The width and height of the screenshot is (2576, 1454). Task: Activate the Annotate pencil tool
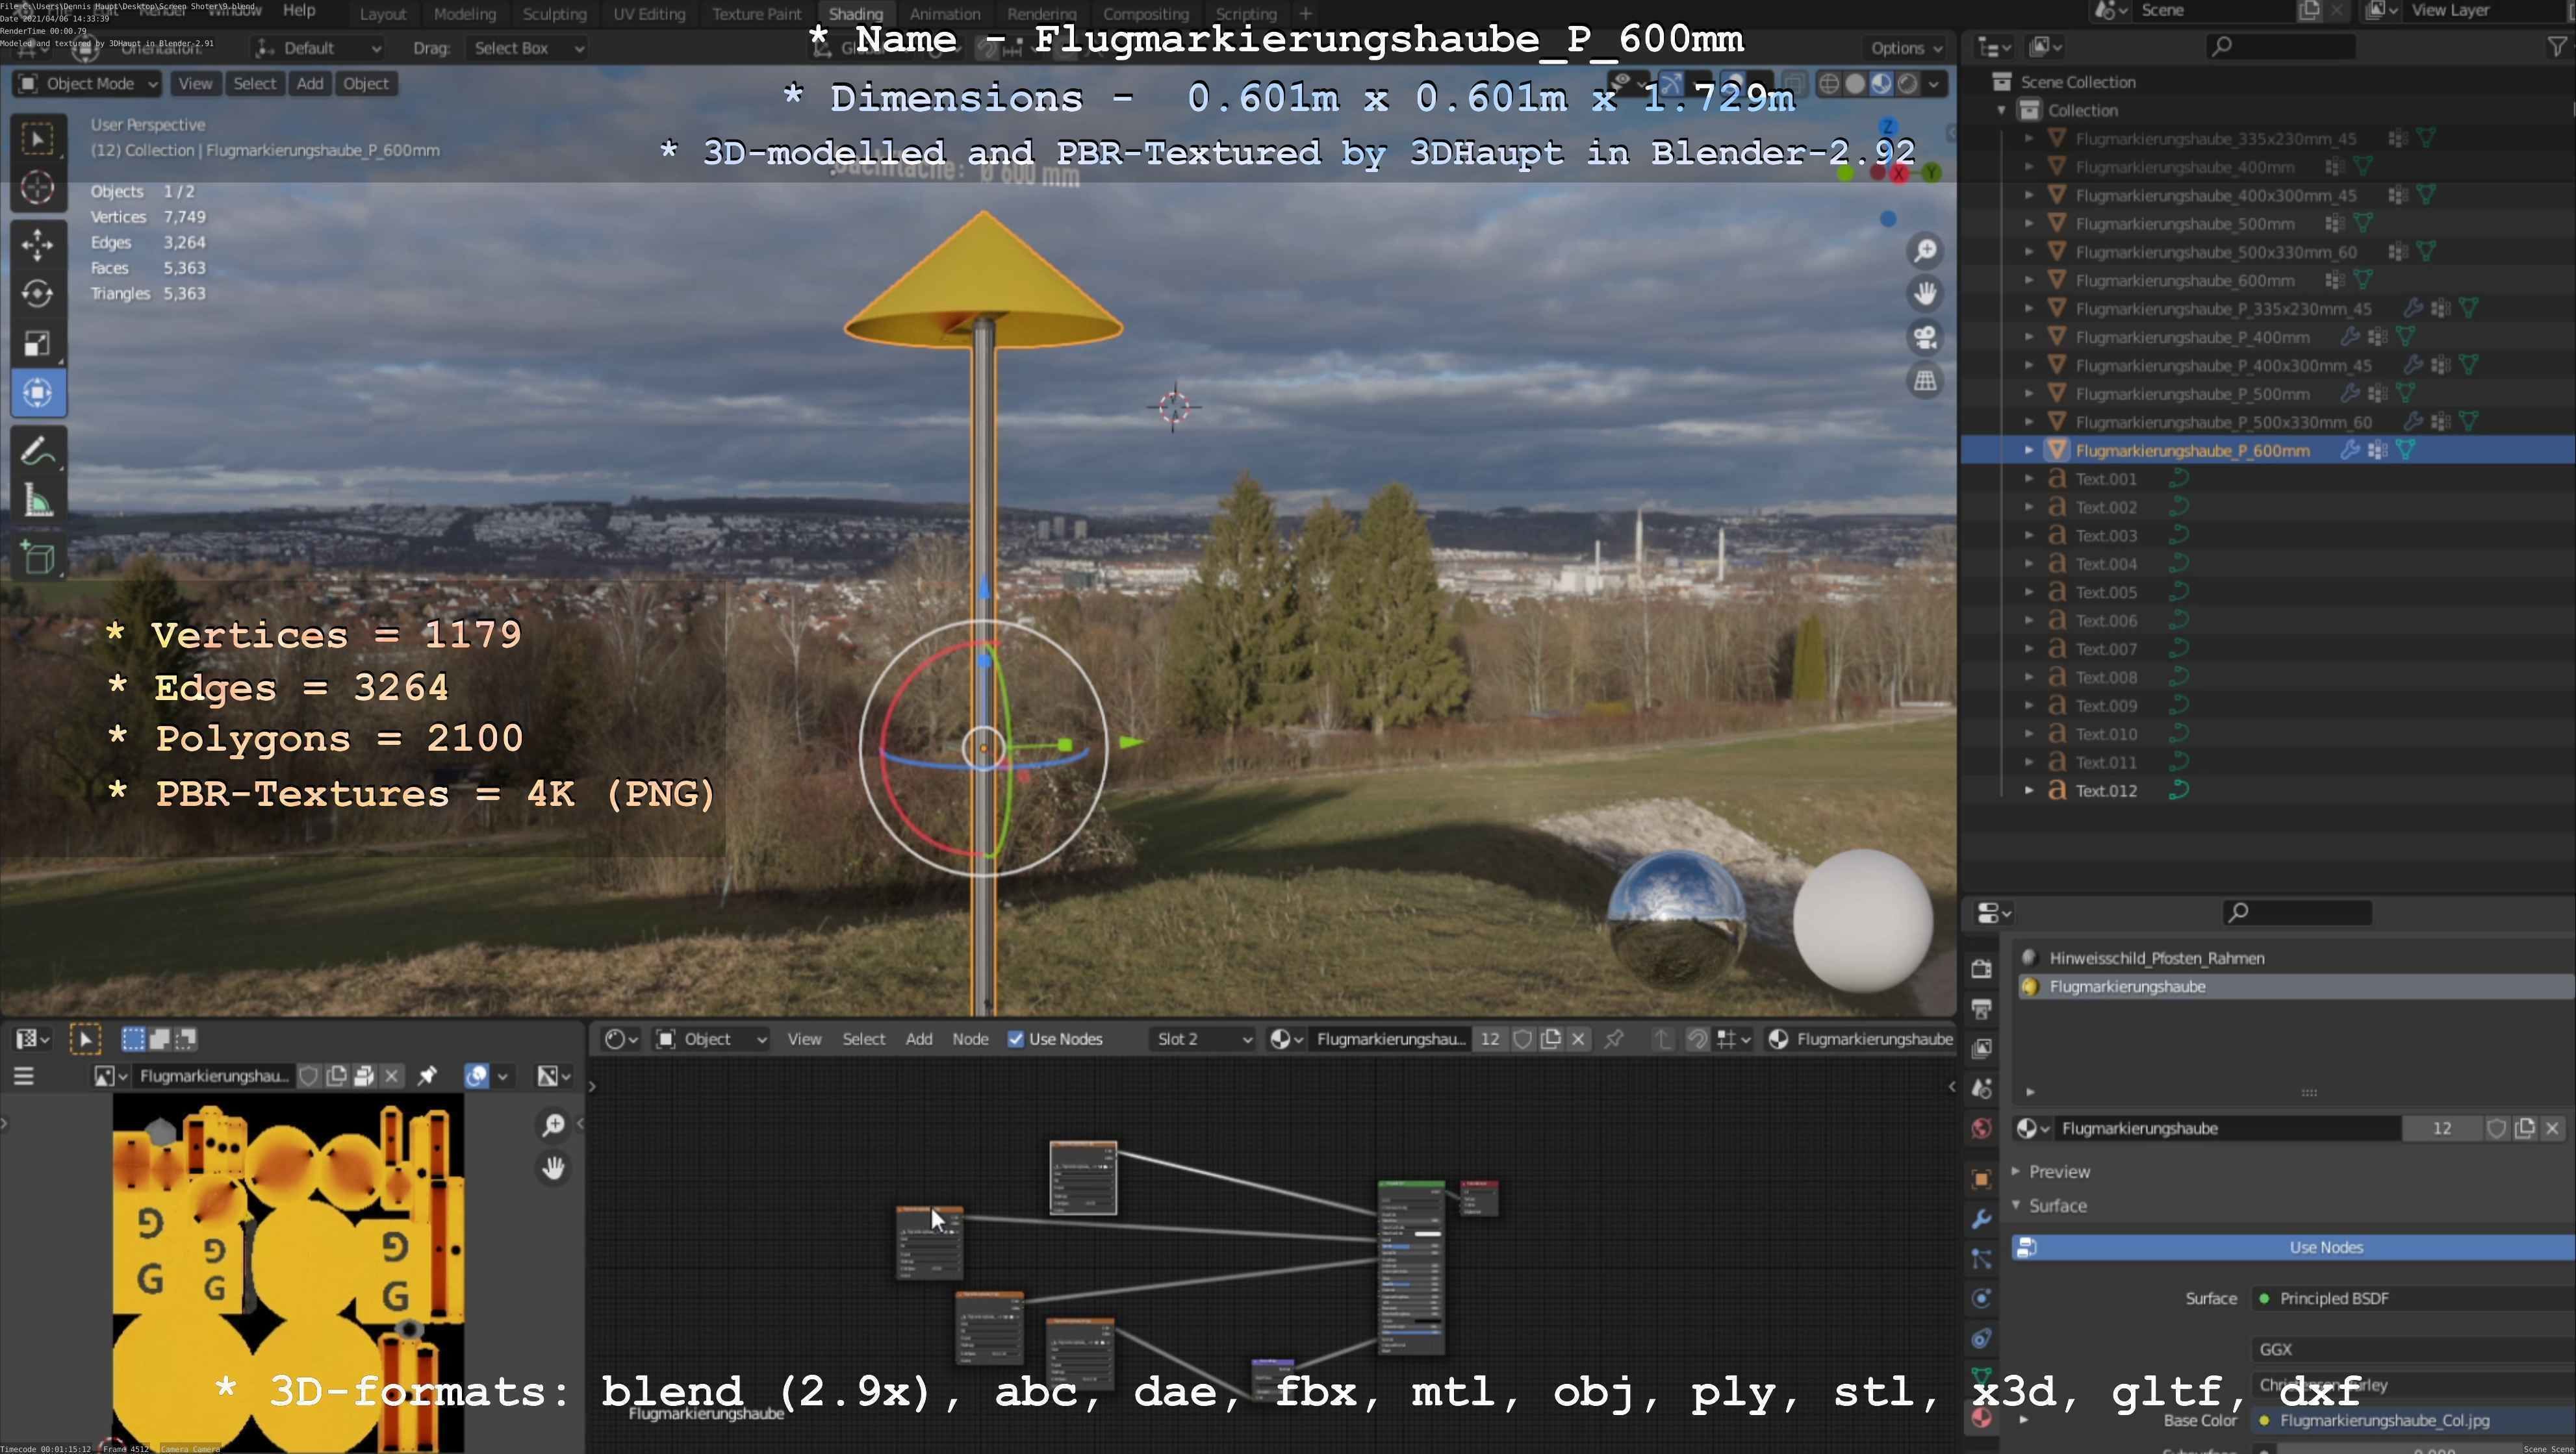(x=38, y=452)
